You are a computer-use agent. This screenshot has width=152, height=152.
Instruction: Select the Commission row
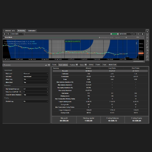(100, 77)
